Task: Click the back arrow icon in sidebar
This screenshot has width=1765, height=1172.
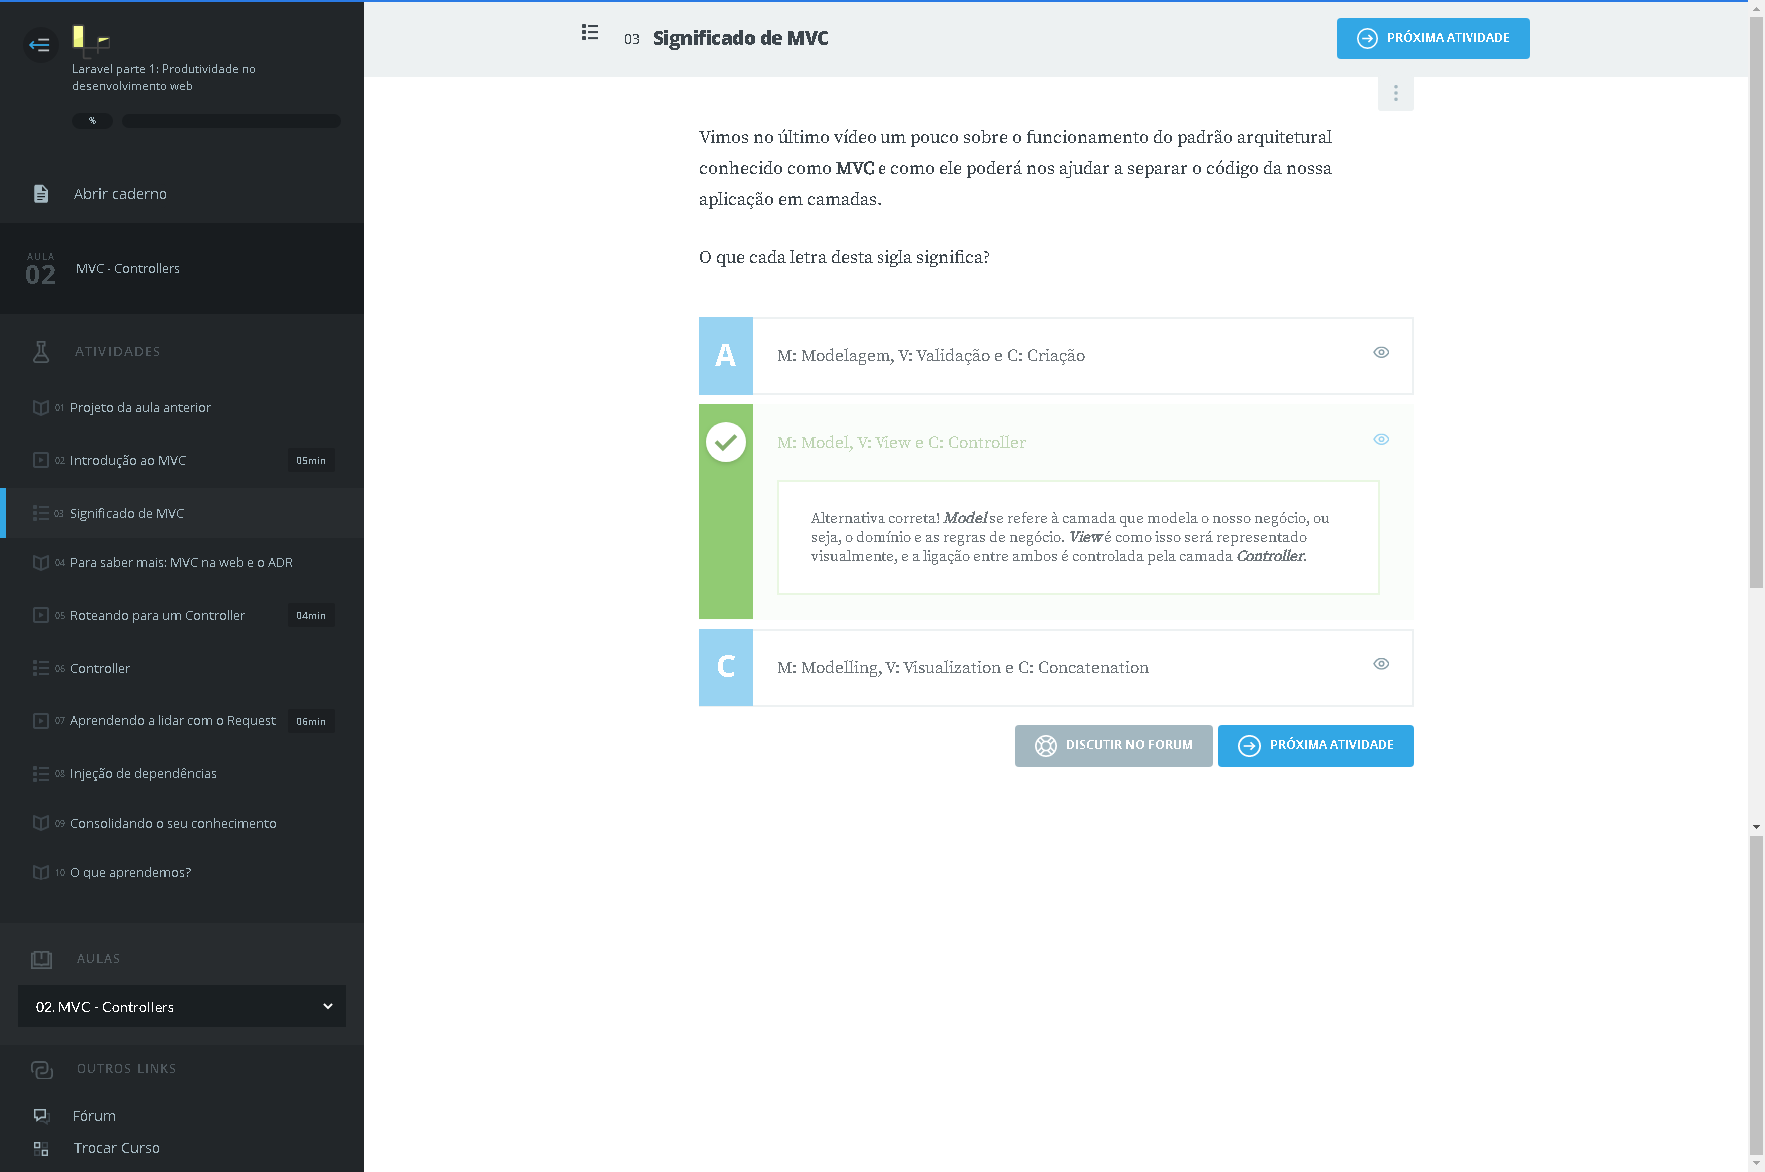Action: (39, 45)
